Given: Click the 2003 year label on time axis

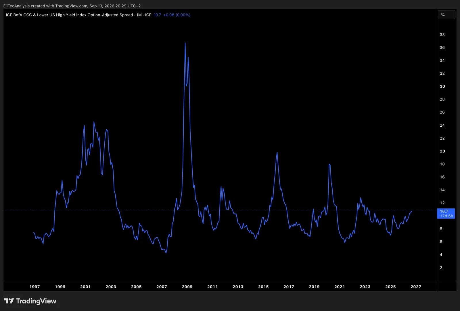Looking at the screenshot, I should coord(111,287).
